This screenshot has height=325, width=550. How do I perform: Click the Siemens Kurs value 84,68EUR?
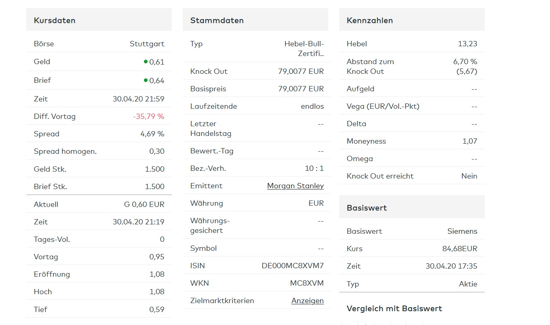[460, 249]
